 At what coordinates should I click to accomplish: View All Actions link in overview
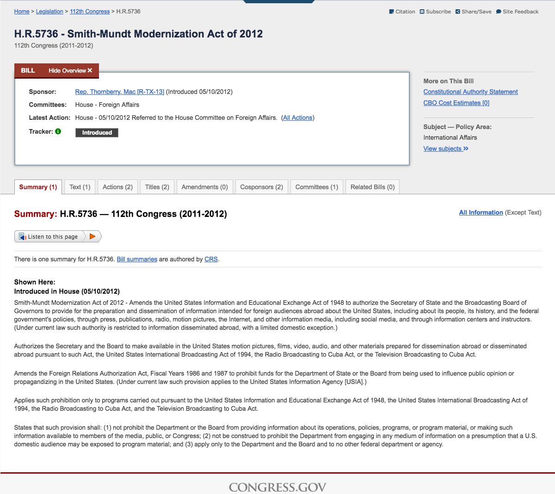click(298, 117)
